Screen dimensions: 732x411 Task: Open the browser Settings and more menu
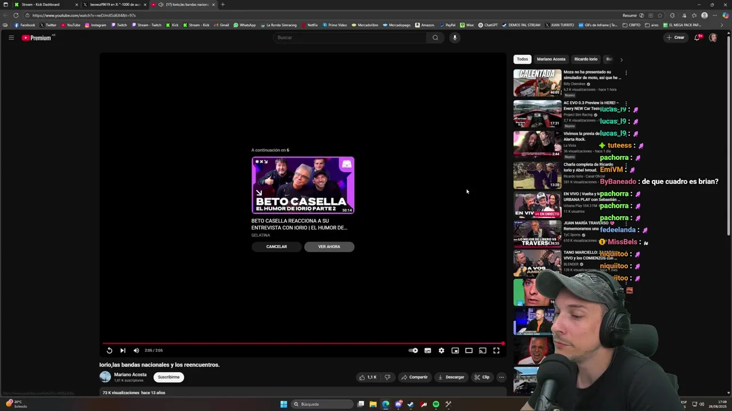click(x=715, y=15)
